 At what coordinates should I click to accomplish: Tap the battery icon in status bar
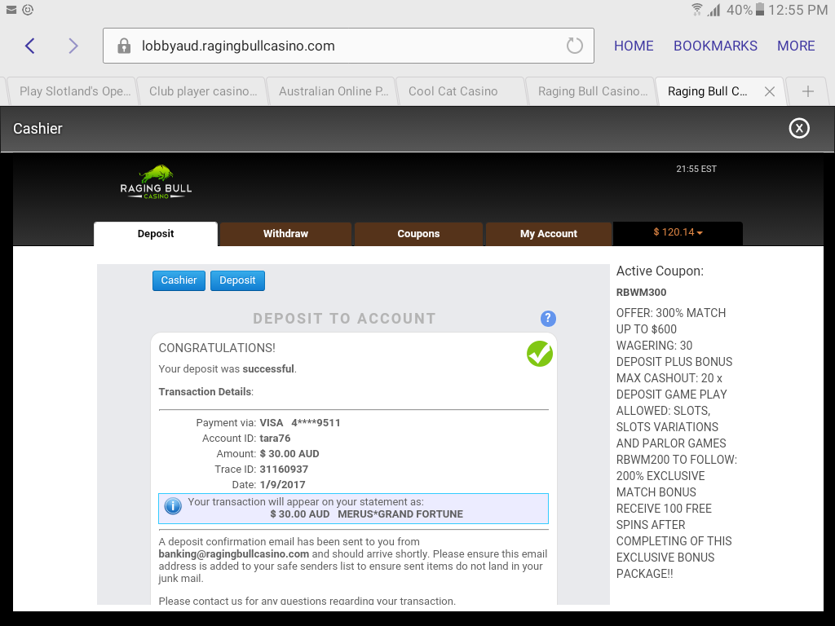point(760,10)
